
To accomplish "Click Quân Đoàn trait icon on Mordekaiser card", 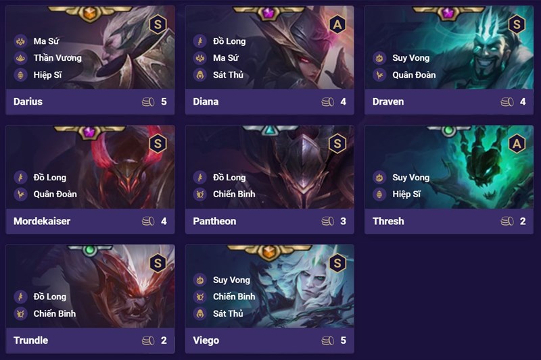I will click(x=21, y=195).
